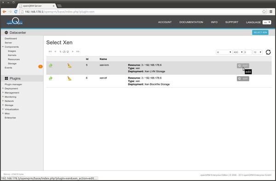This screenshot has height=181, width=276.
Task: Expand the Management plugin group
Action: tap(3, 93)
